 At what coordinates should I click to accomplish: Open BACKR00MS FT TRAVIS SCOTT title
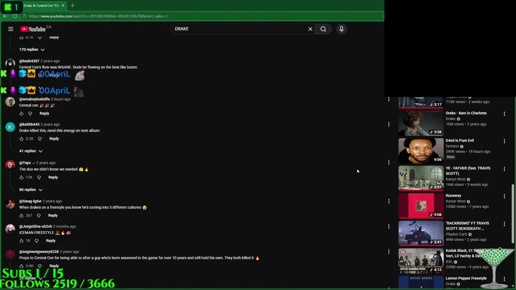point(467,226)
